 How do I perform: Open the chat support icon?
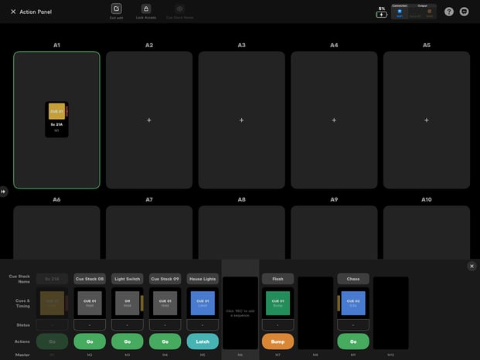point(464,12)
